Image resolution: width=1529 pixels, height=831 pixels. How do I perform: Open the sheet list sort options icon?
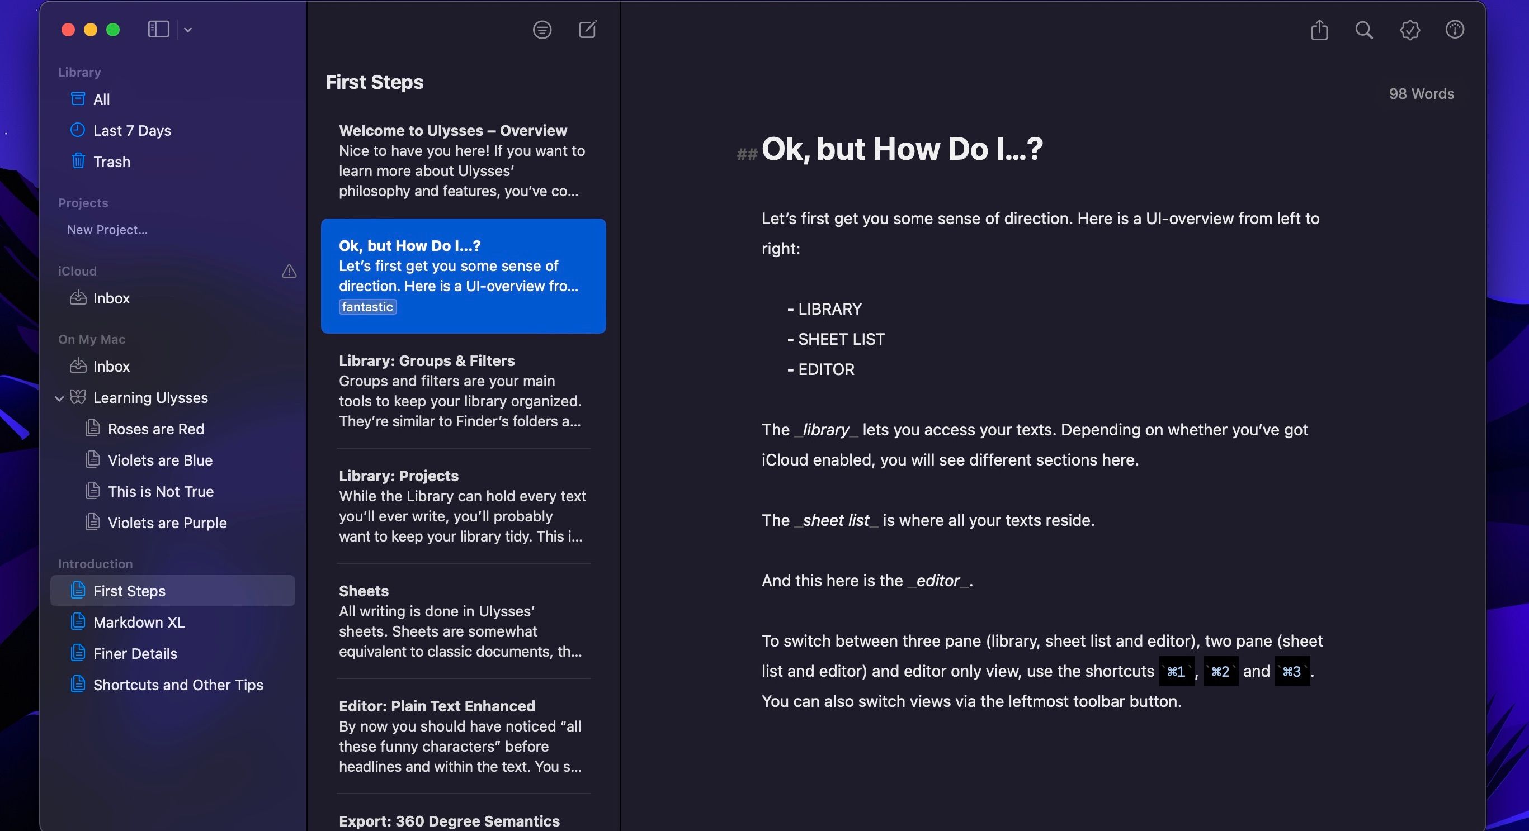pyautogui.click(x=542, y=30)
